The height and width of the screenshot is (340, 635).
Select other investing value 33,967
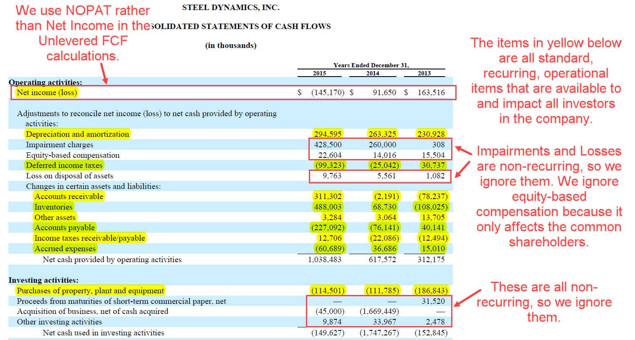pyautogui.click(x=385, y=322)
